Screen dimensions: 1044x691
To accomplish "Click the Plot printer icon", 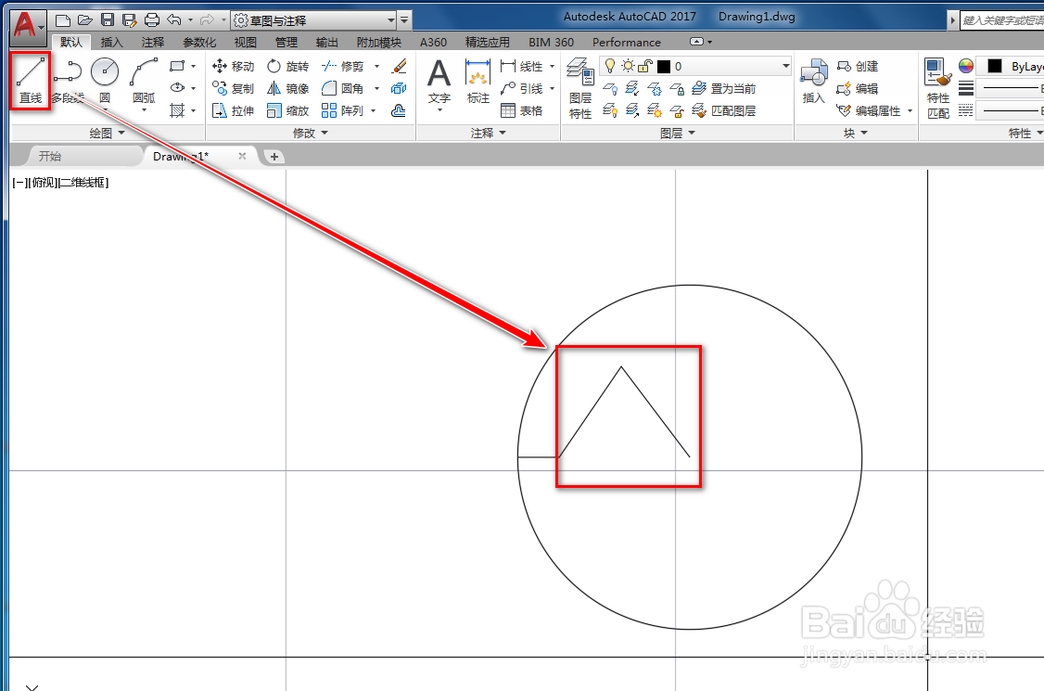I will [152, 20].
